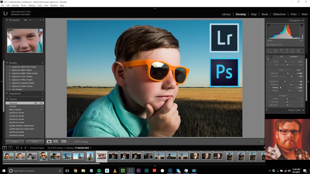
Task: Click the Exposure slider handle
Action: (288, 73)
